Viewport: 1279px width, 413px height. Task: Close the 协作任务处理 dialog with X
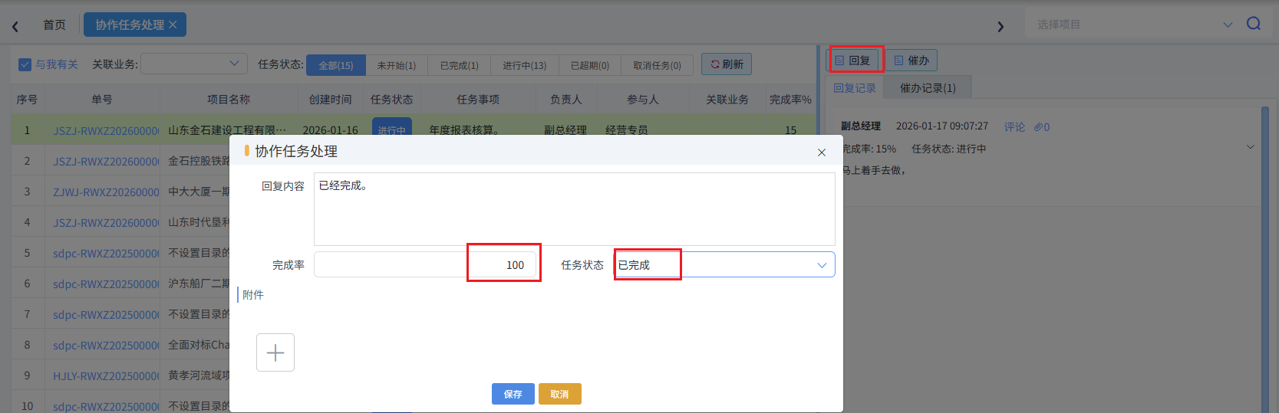821,152
